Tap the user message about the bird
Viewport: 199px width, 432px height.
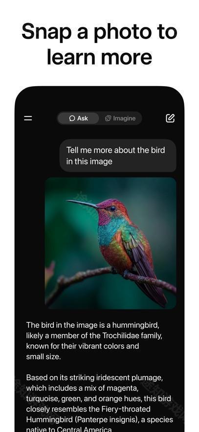click(118, 156)
